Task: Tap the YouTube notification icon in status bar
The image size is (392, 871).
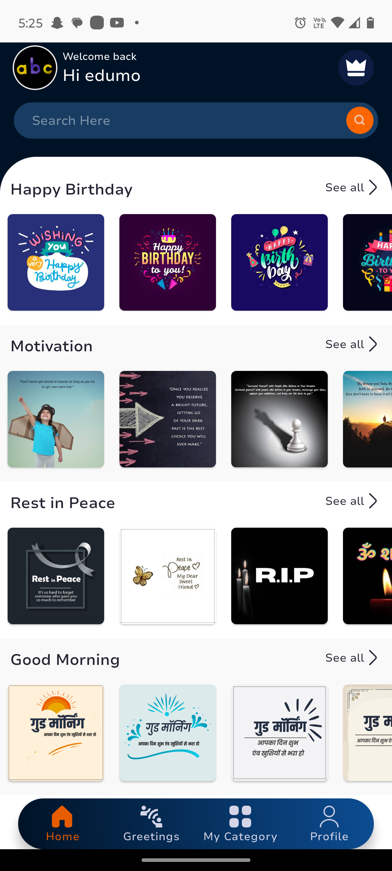Action: coord(117,23)
